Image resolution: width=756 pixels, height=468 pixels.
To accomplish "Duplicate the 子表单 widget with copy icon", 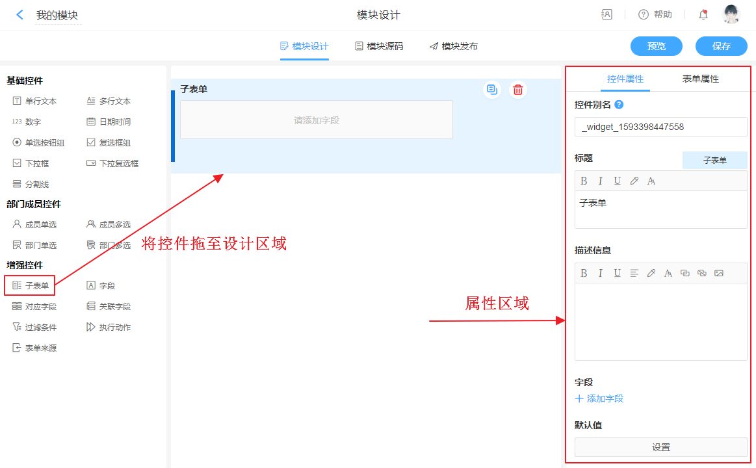I will pyautogui.click(x=492, y=90).
